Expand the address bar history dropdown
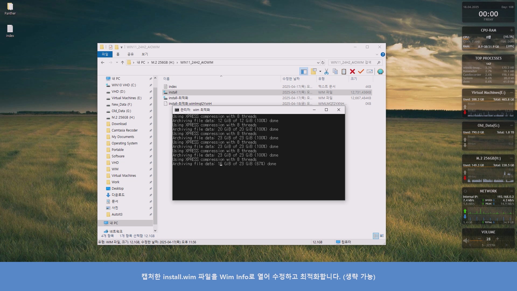 pos(318,63)
